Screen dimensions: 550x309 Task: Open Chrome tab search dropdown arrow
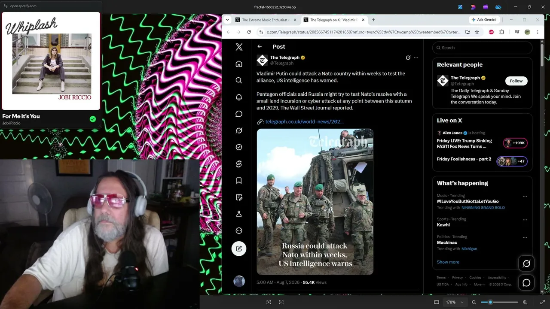(x=227, y=20)
